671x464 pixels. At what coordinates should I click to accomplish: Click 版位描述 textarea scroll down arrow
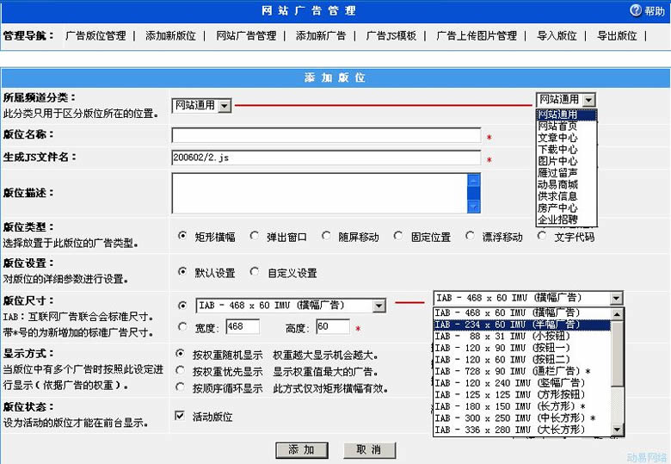click(x=474, y=207)
